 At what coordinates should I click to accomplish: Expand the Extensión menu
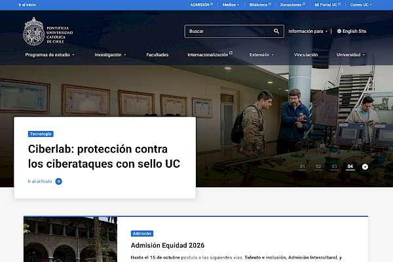(261, 54)
